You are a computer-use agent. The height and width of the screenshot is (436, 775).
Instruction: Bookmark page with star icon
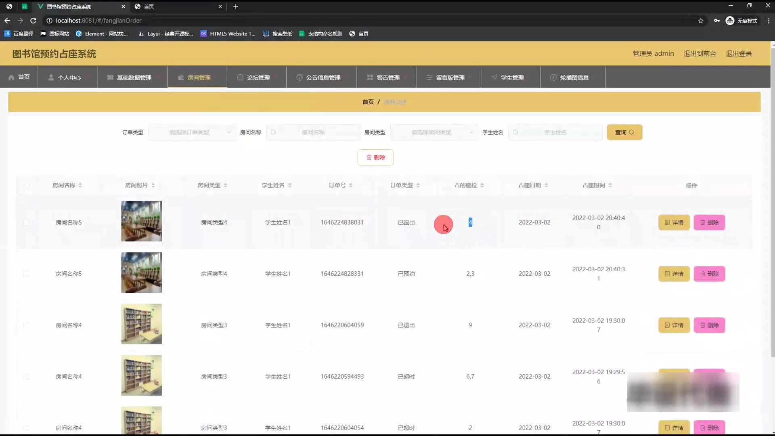tap(701, 21)
